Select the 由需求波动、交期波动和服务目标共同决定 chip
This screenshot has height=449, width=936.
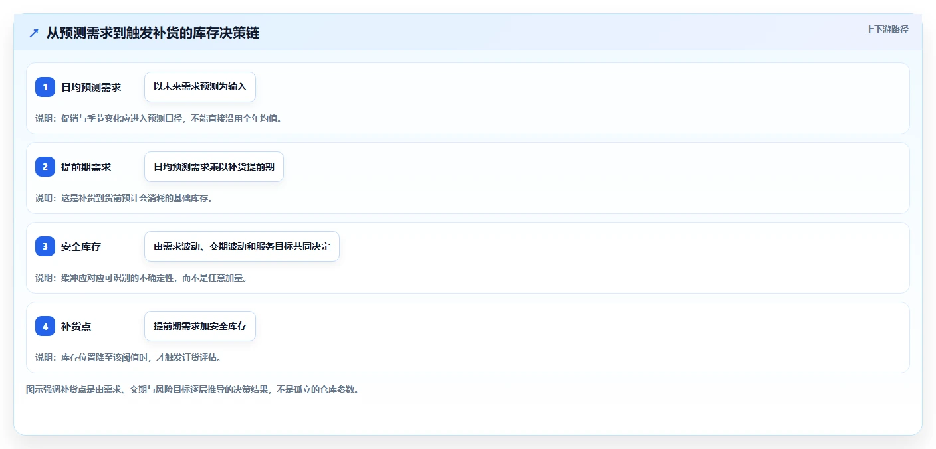pyautogui.click(x=242, y=246)
